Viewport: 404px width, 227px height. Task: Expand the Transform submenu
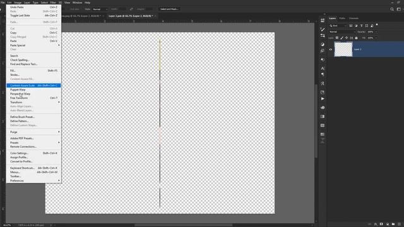(x=33, y=102)
